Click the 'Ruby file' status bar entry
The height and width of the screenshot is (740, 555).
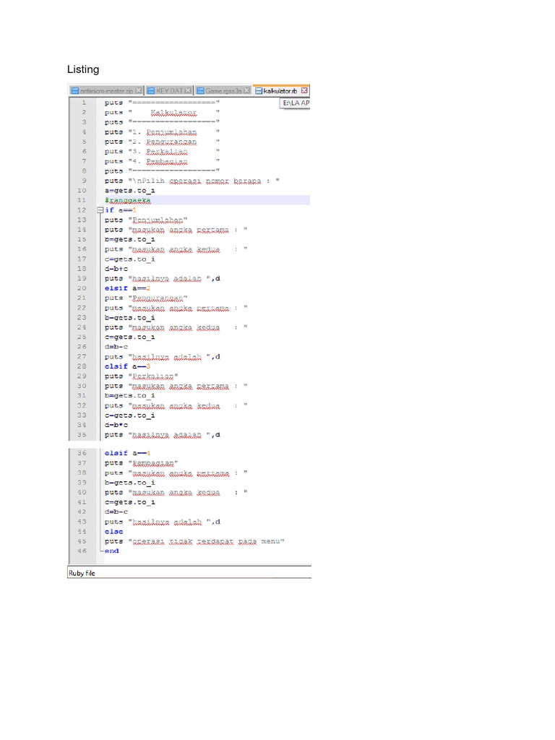82,573
